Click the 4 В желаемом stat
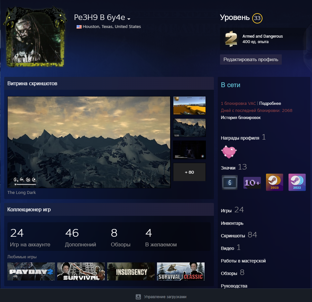312x302 pixels. coord(161,237)
